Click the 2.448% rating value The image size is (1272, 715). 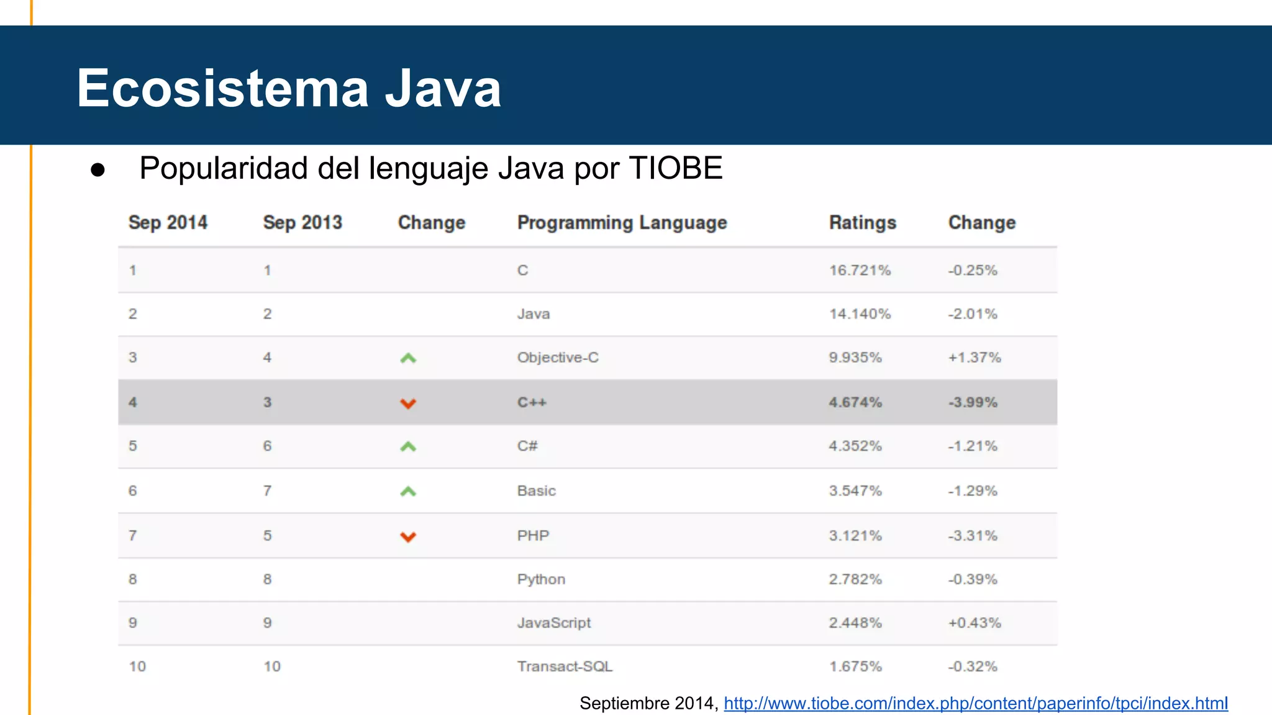[855, 623]
